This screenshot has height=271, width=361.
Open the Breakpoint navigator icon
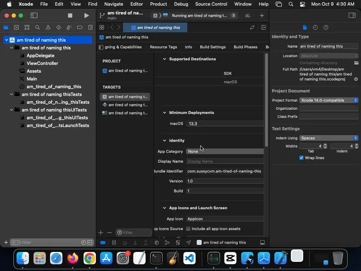pos(80,28)
